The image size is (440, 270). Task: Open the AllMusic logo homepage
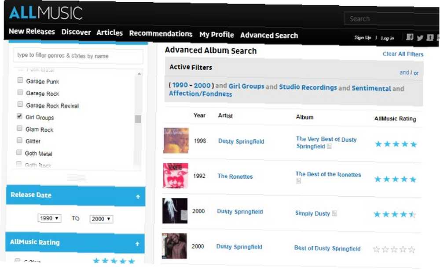[46, 13]
